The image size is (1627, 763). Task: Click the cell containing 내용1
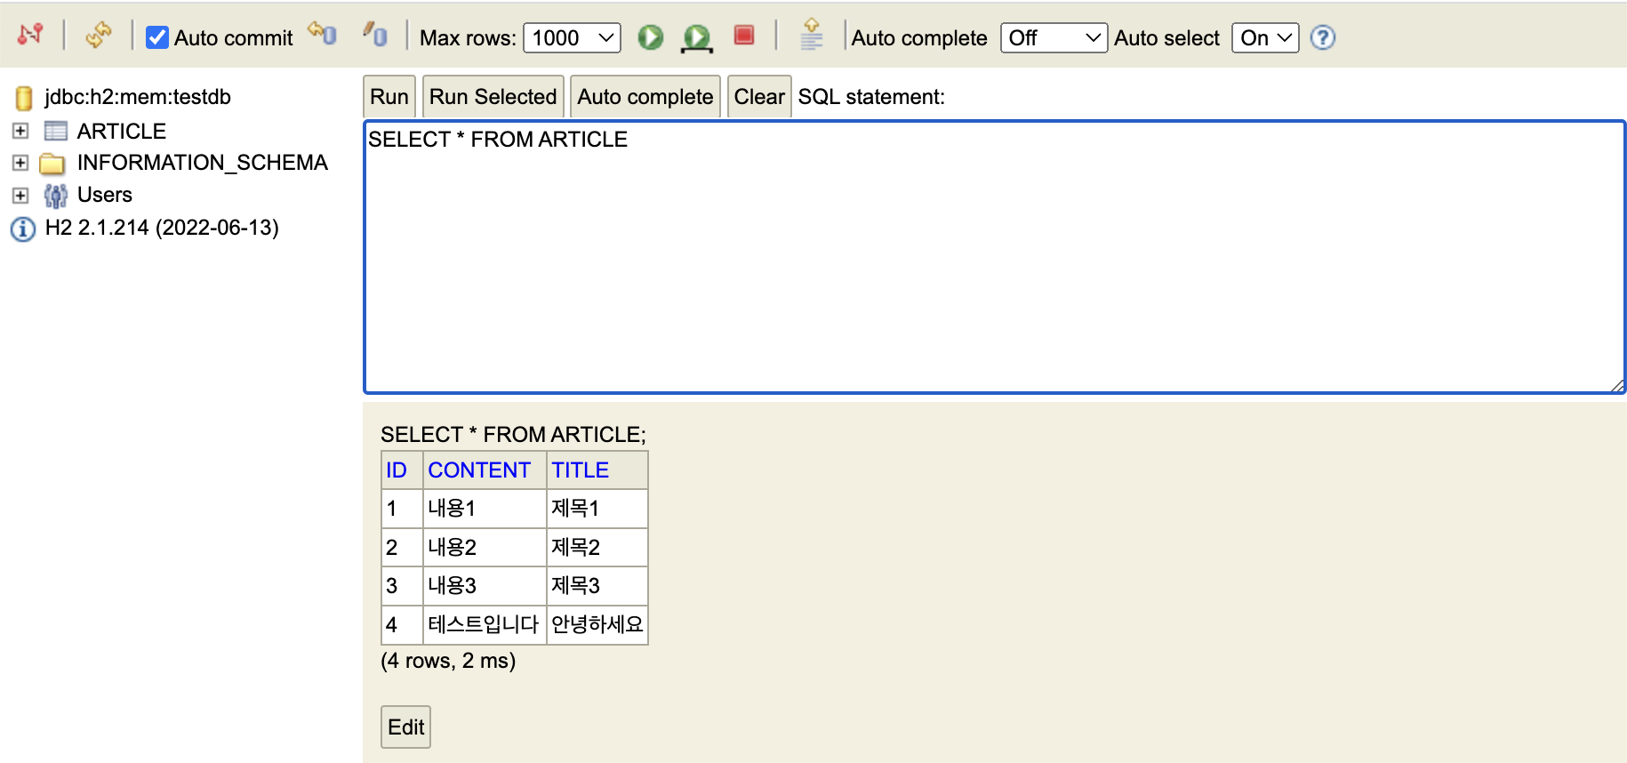point(484,509)
